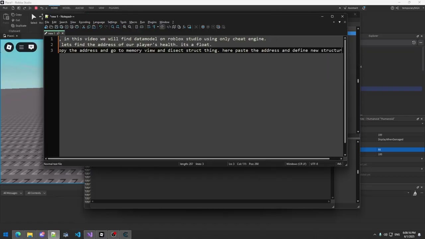Close the new 1 tab with X
Screen dimensions: 425x239
coord(62,33)
